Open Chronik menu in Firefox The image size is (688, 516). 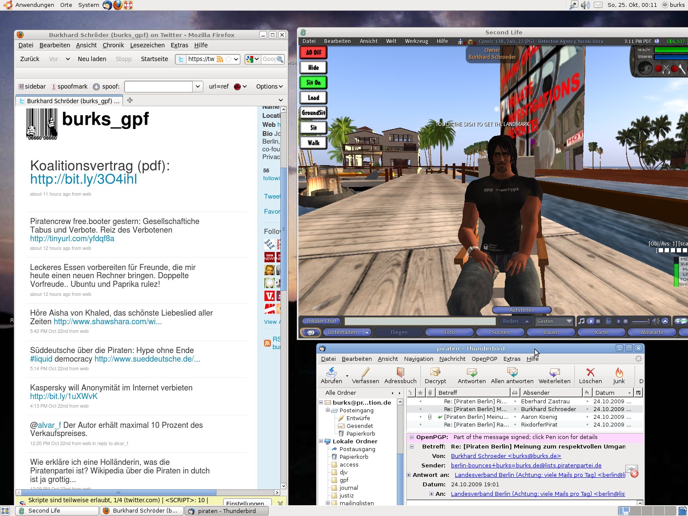(113, 45)
